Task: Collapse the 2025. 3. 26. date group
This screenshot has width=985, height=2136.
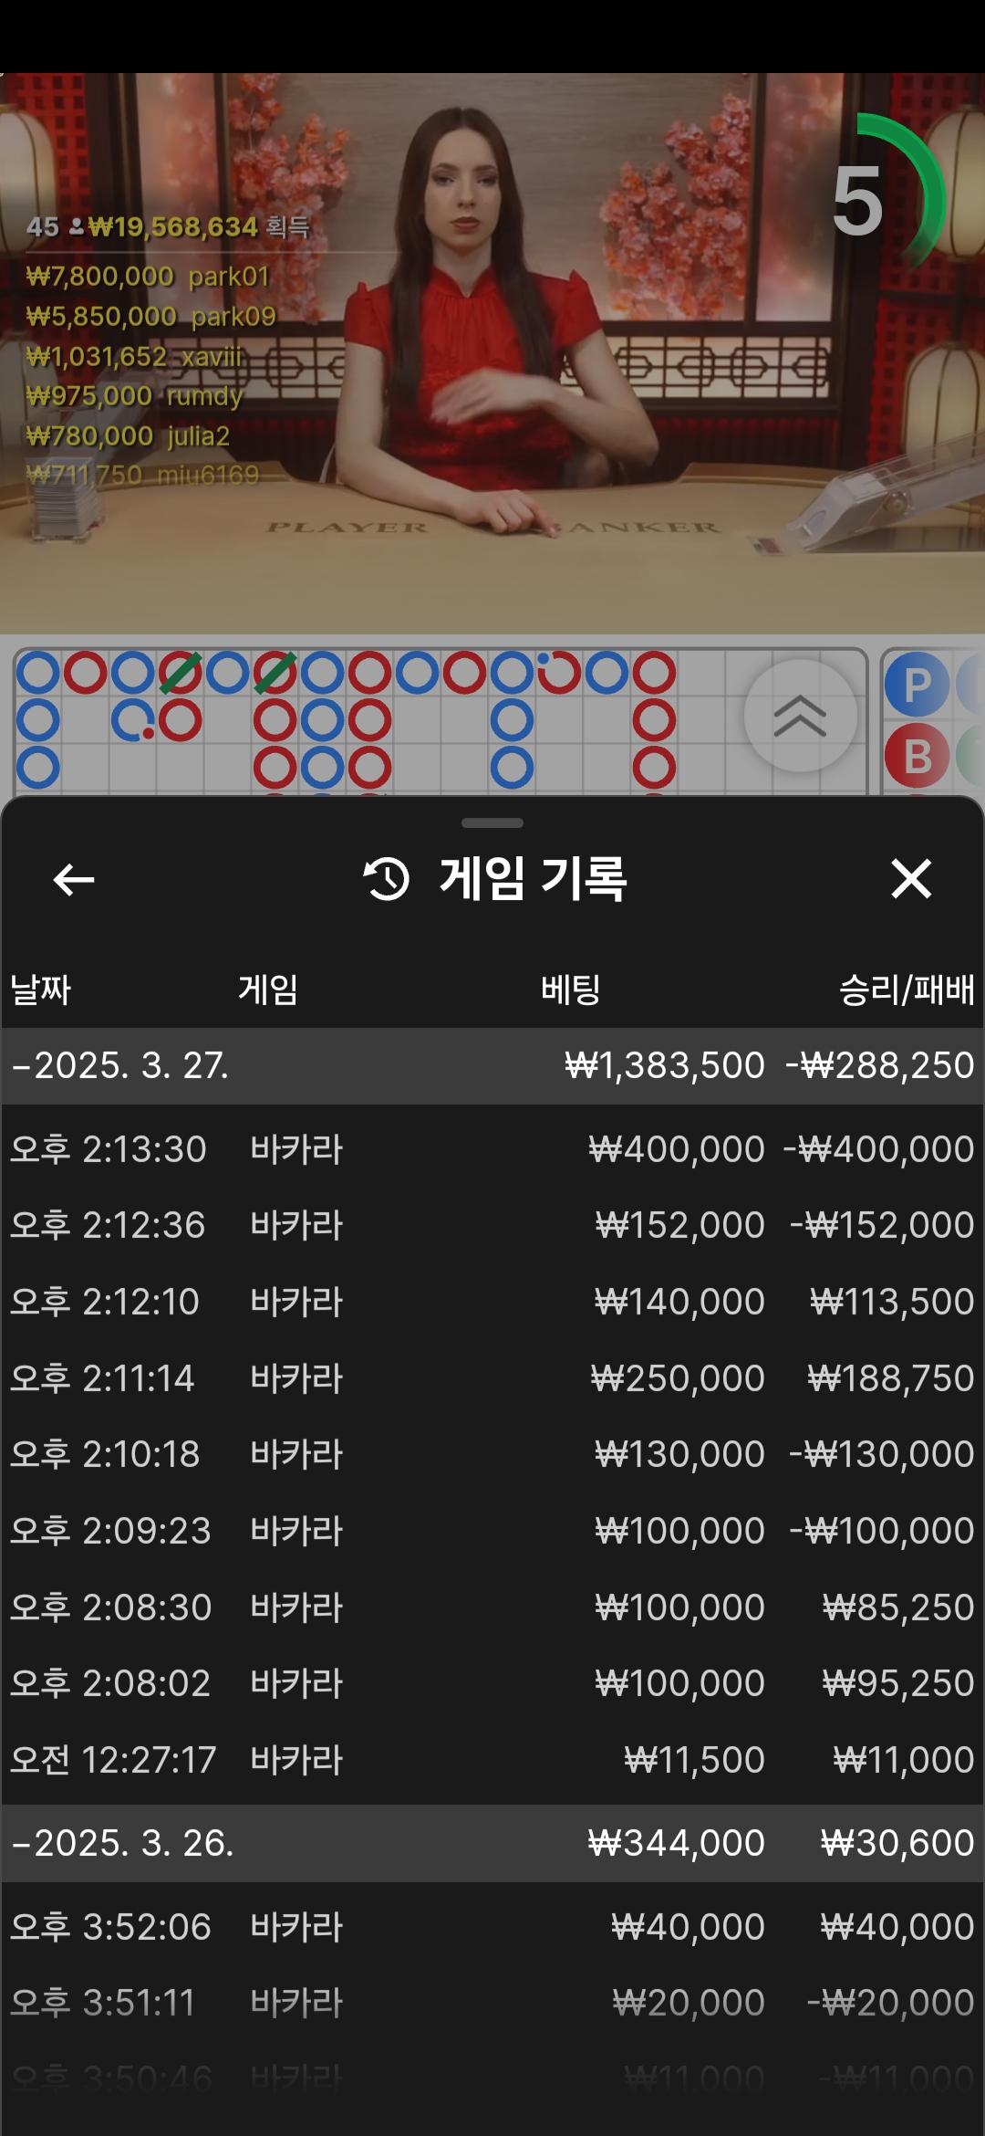Action: coord(122,1843)
